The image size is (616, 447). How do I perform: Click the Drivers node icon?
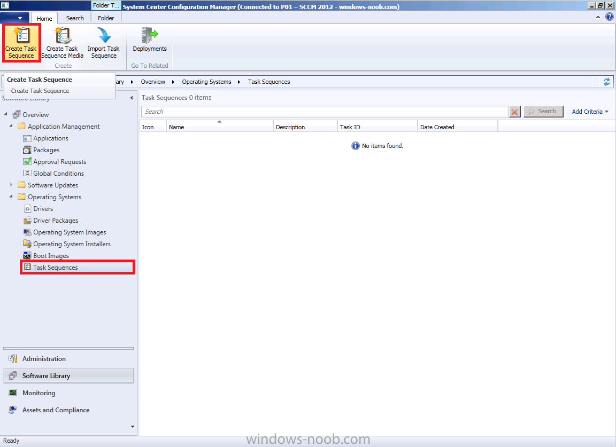tap(27, 208)
